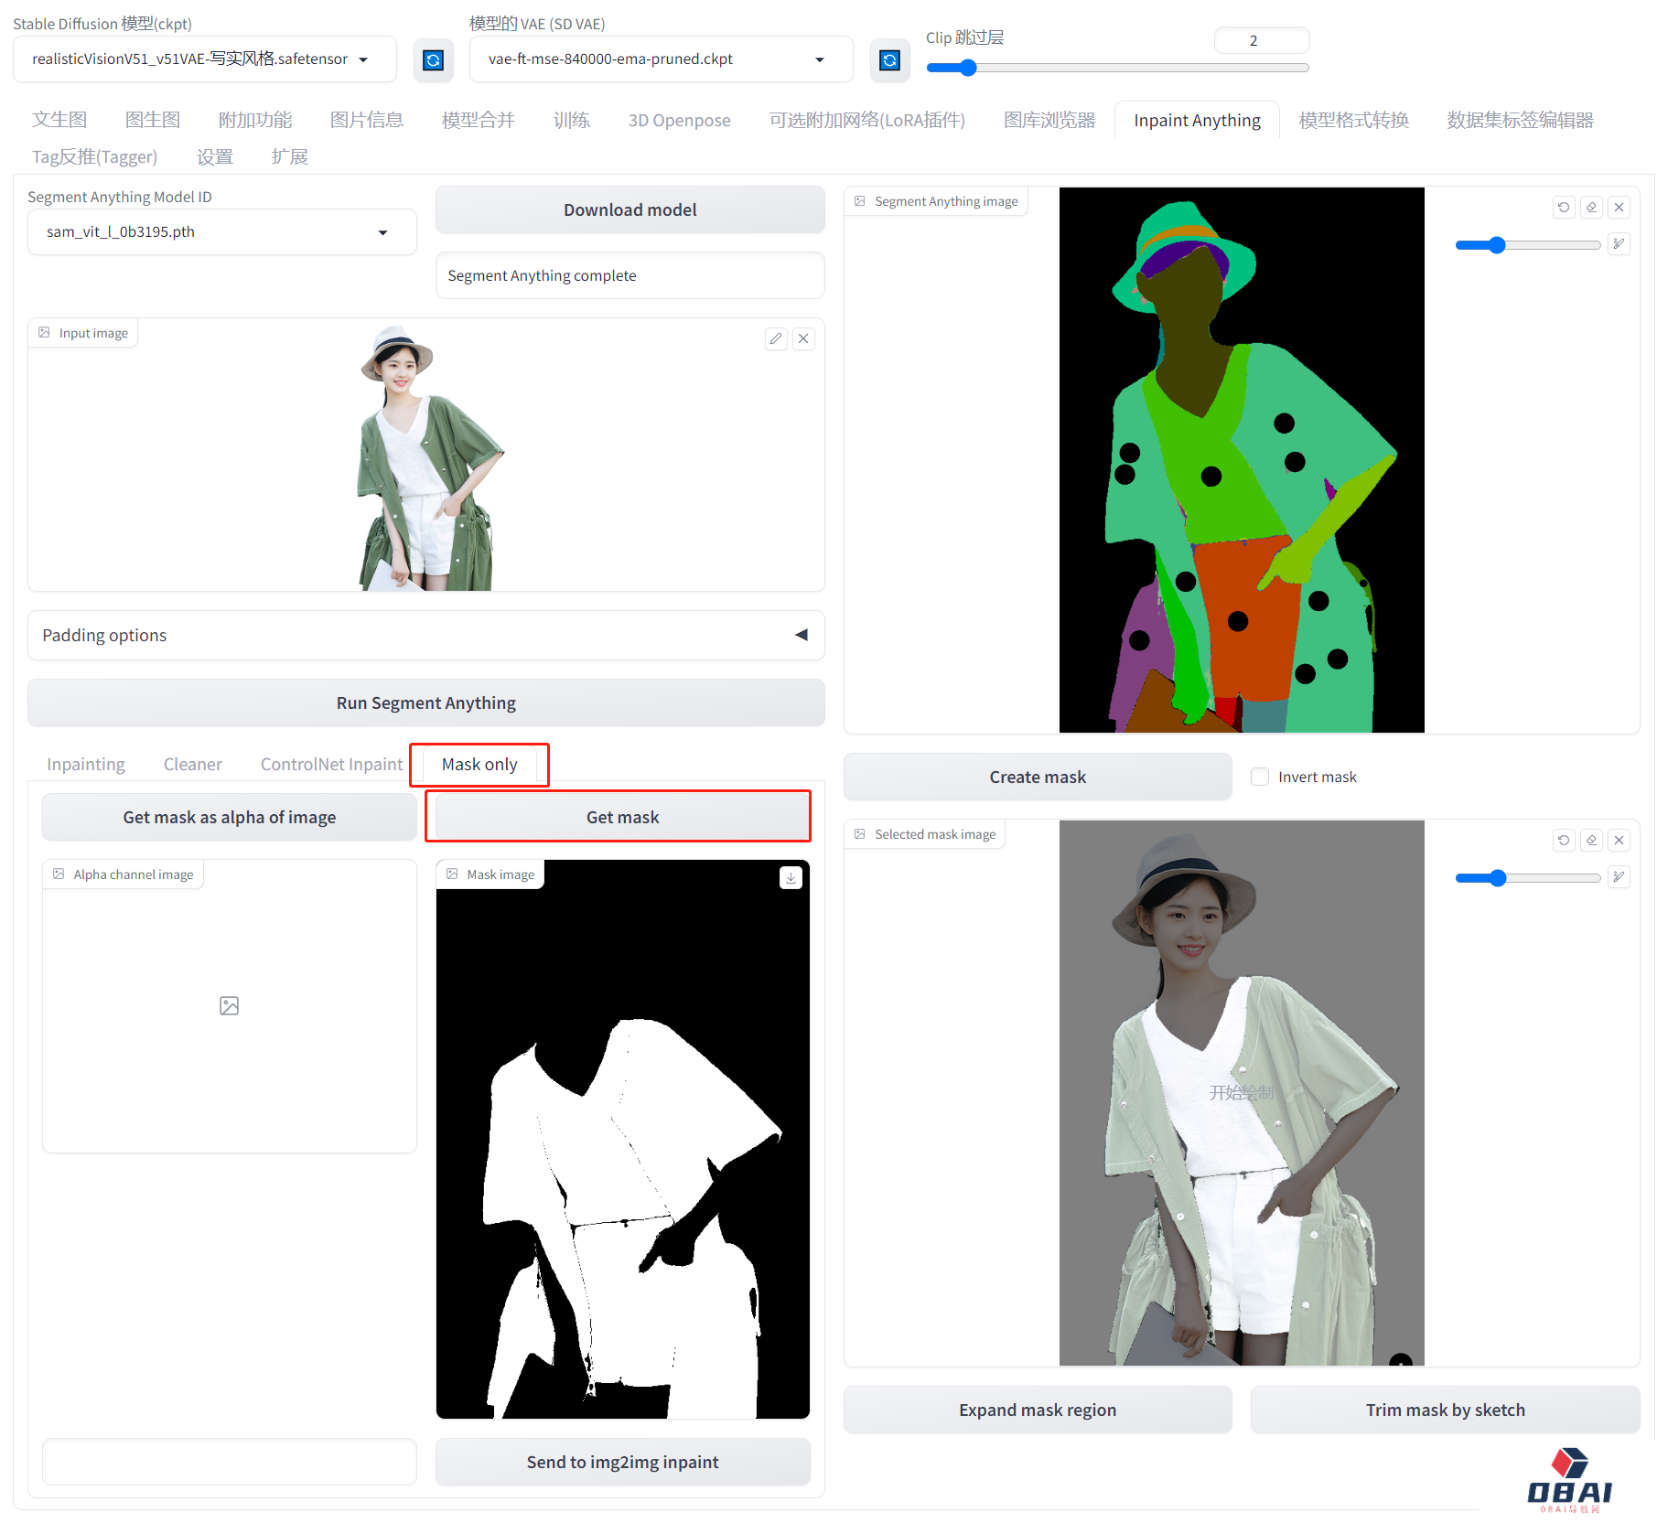Enable the Invert mask checkbox
Image resolution: width=1668 pixels, height=1523 pixels.
1260,777
